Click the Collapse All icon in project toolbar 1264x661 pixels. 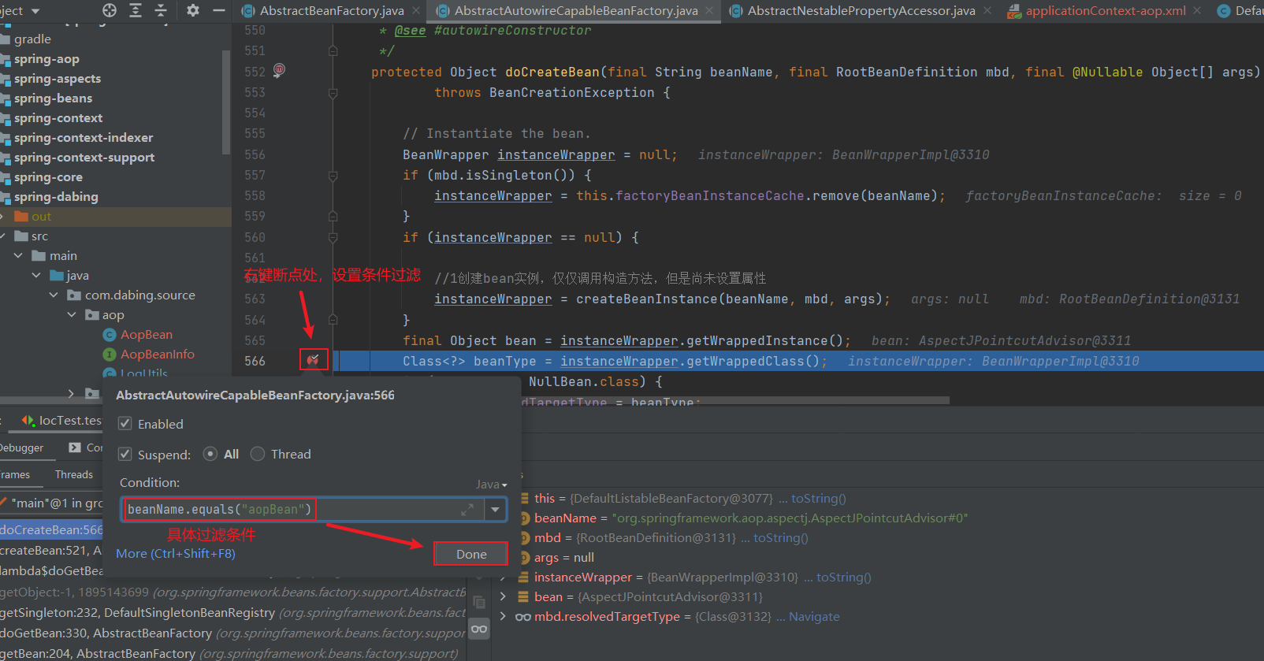click(x=161, y=10)
